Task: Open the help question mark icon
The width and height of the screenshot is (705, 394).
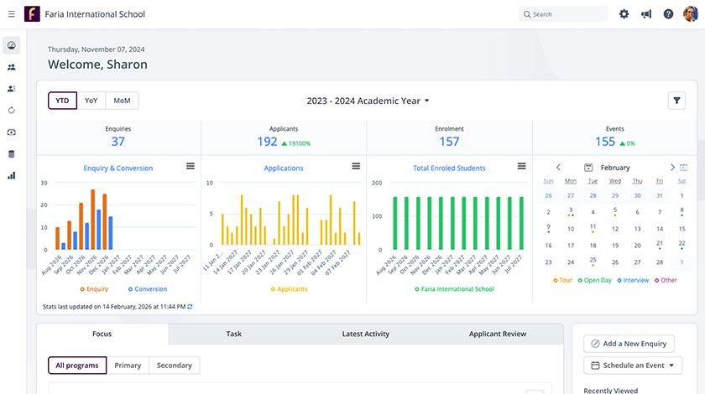Action: (x=669, y=14)
